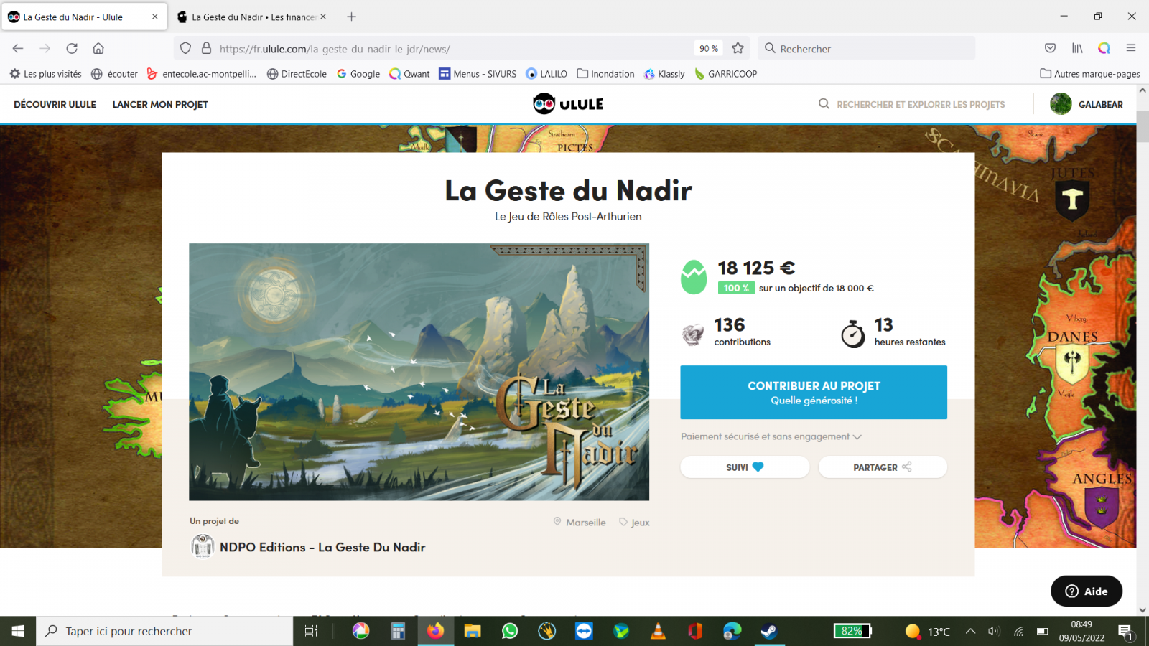Open the GALABEAR user account menu
Image resolution: width=1149 pixels, height=646 pixels.
(x=1087, y=104)
